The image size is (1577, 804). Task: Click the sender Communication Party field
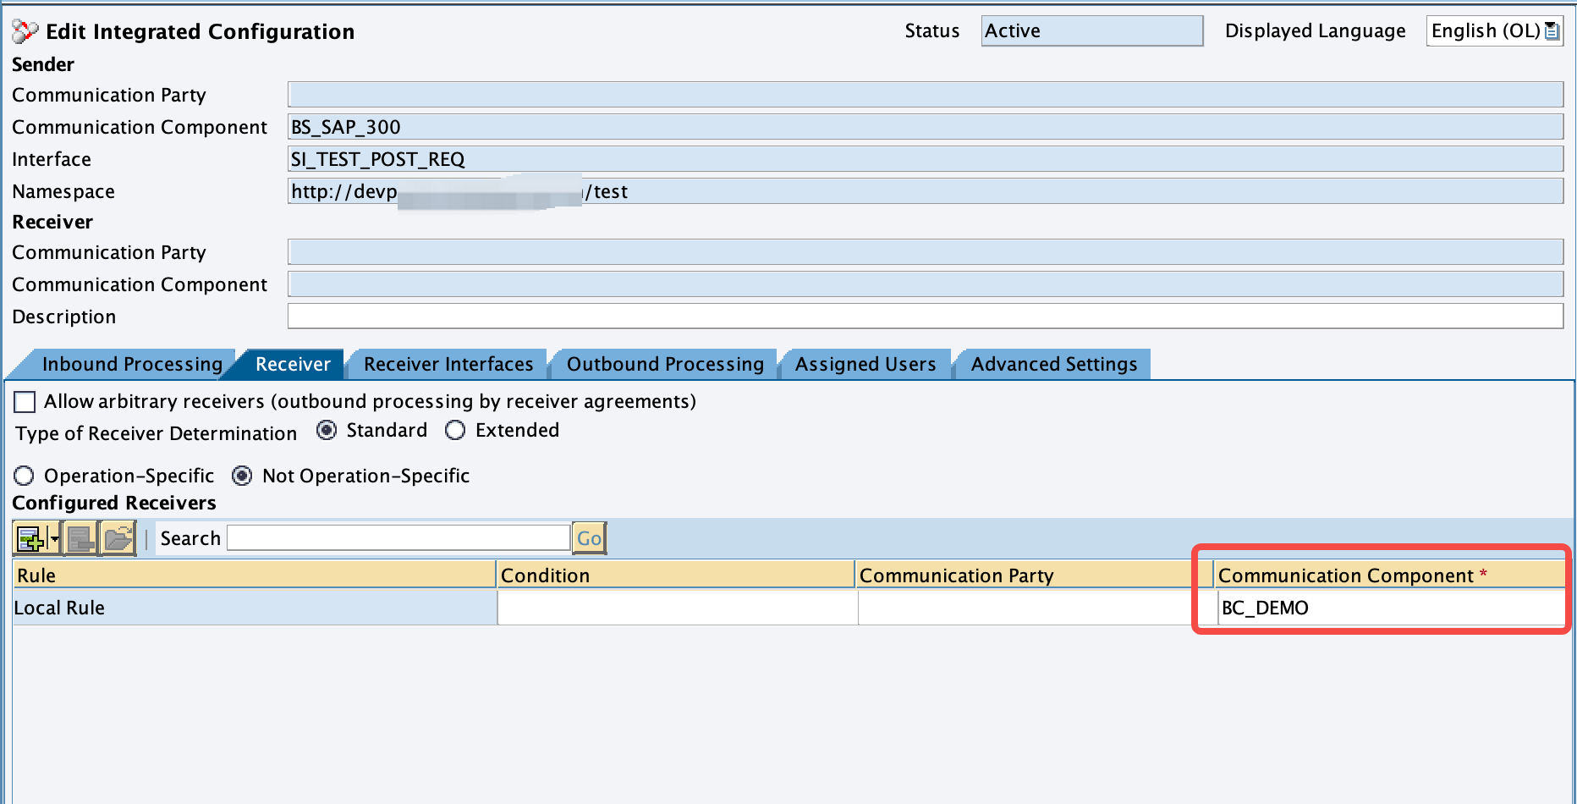click(926, 95)
